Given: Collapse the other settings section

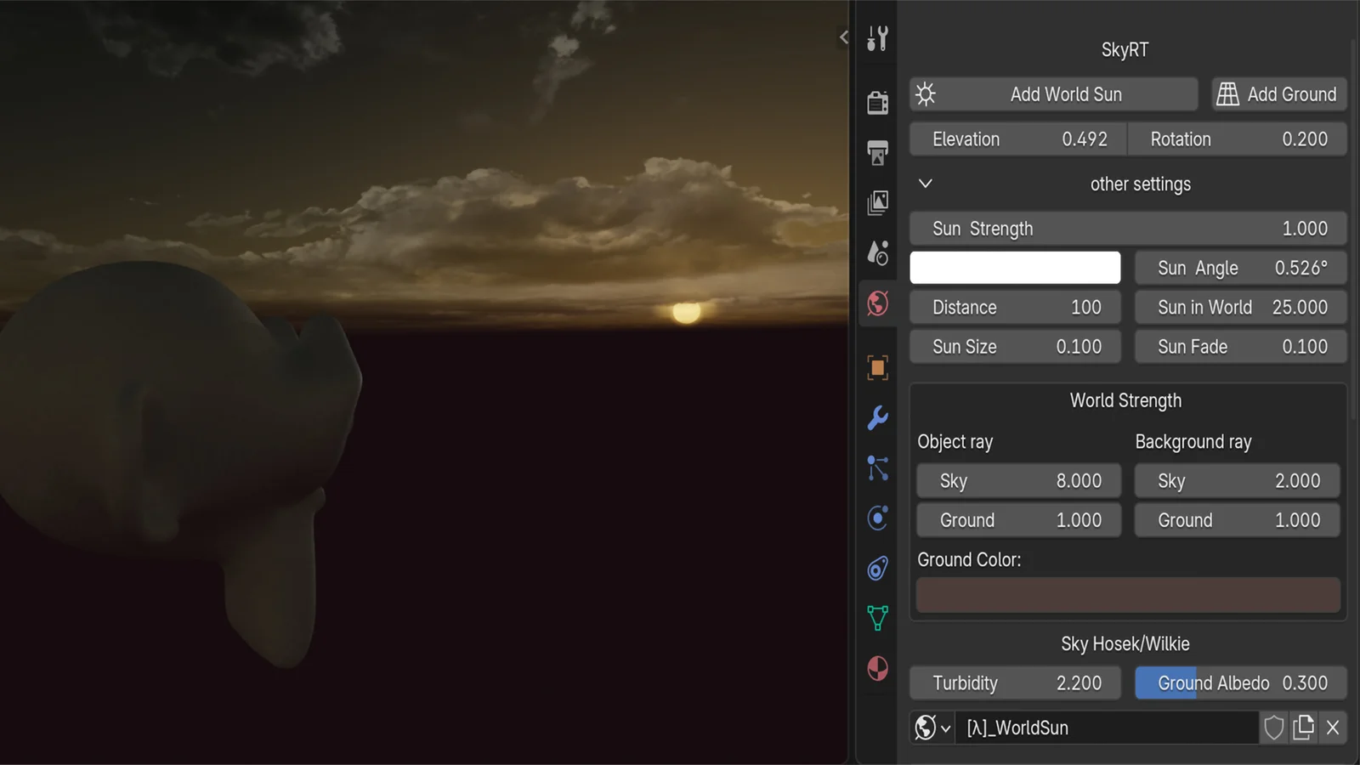Looking at the screenshot, I should pos(926,184).
